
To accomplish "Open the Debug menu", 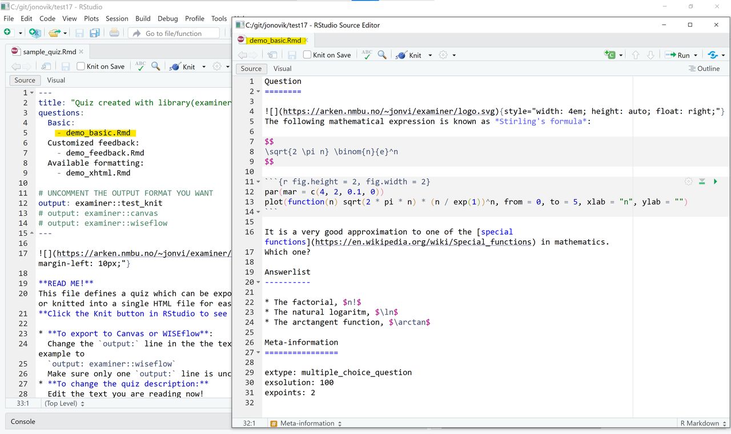I will pyautogui.click(x=168, y=18).
